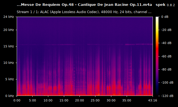The height and width of the screenshot is (107, 178).
Task: Click the 5 kHz frequency axis label
Action: [x=10, y=79]
